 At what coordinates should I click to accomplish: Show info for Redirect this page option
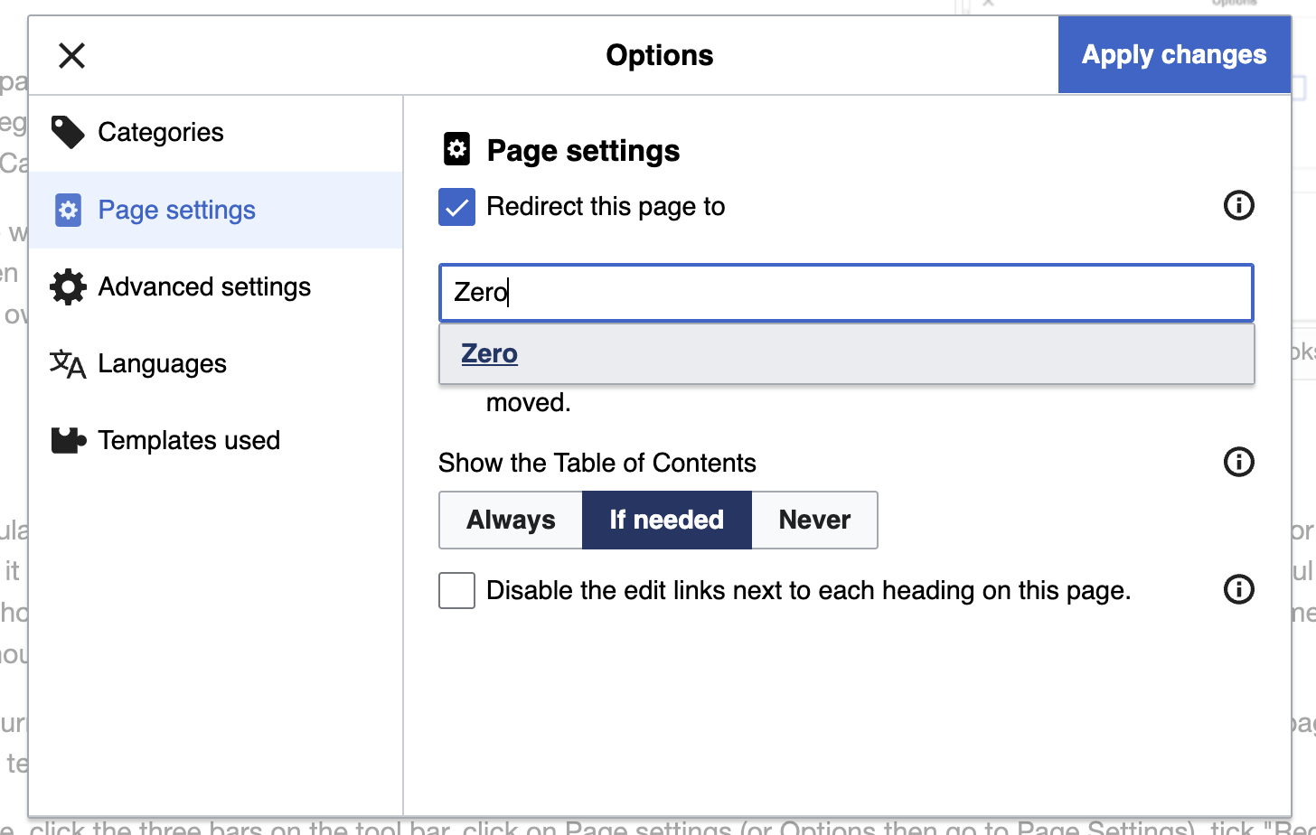point(1238,206)
